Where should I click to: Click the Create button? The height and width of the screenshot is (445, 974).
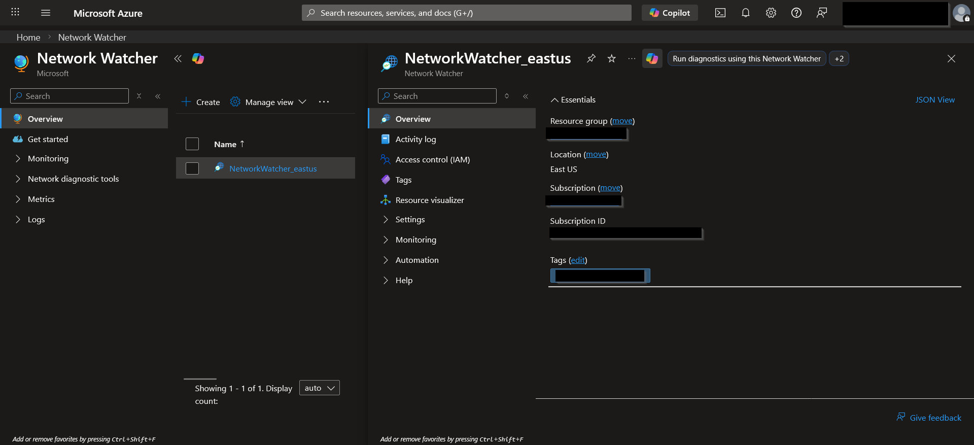201,102
